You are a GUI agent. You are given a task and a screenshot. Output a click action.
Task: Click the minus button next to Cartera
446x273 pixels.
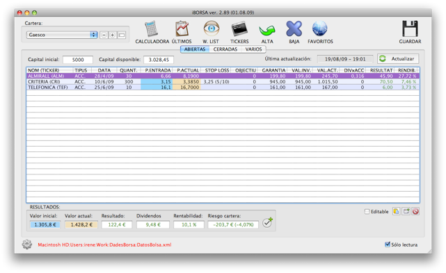104,35
